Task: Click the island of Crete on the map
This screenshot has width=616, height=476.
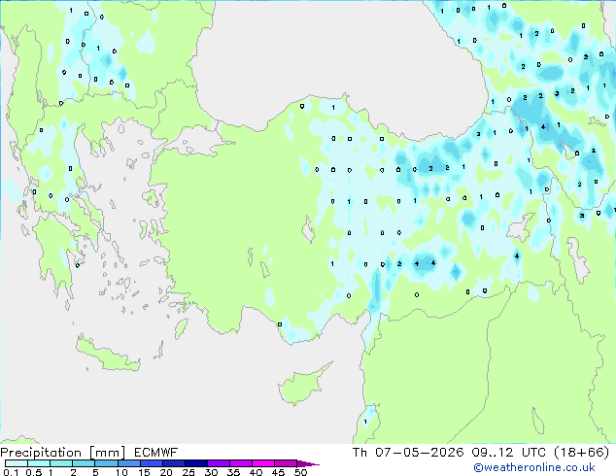Action: (x=108, y=354)
